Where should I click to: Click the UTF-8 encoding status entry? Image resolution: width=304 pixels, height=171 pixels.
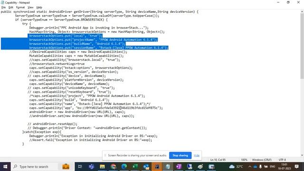coord(282,160)
